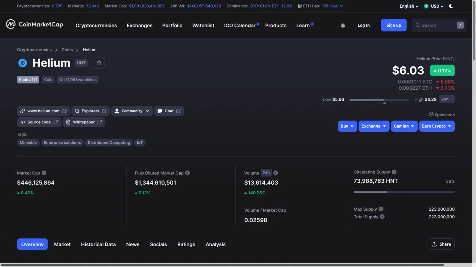
Task: Switch to the Socials tab
Action: (x=158, y=244)
